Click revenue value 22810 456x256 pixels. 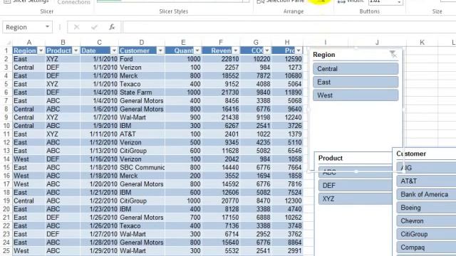click(221, 59)
